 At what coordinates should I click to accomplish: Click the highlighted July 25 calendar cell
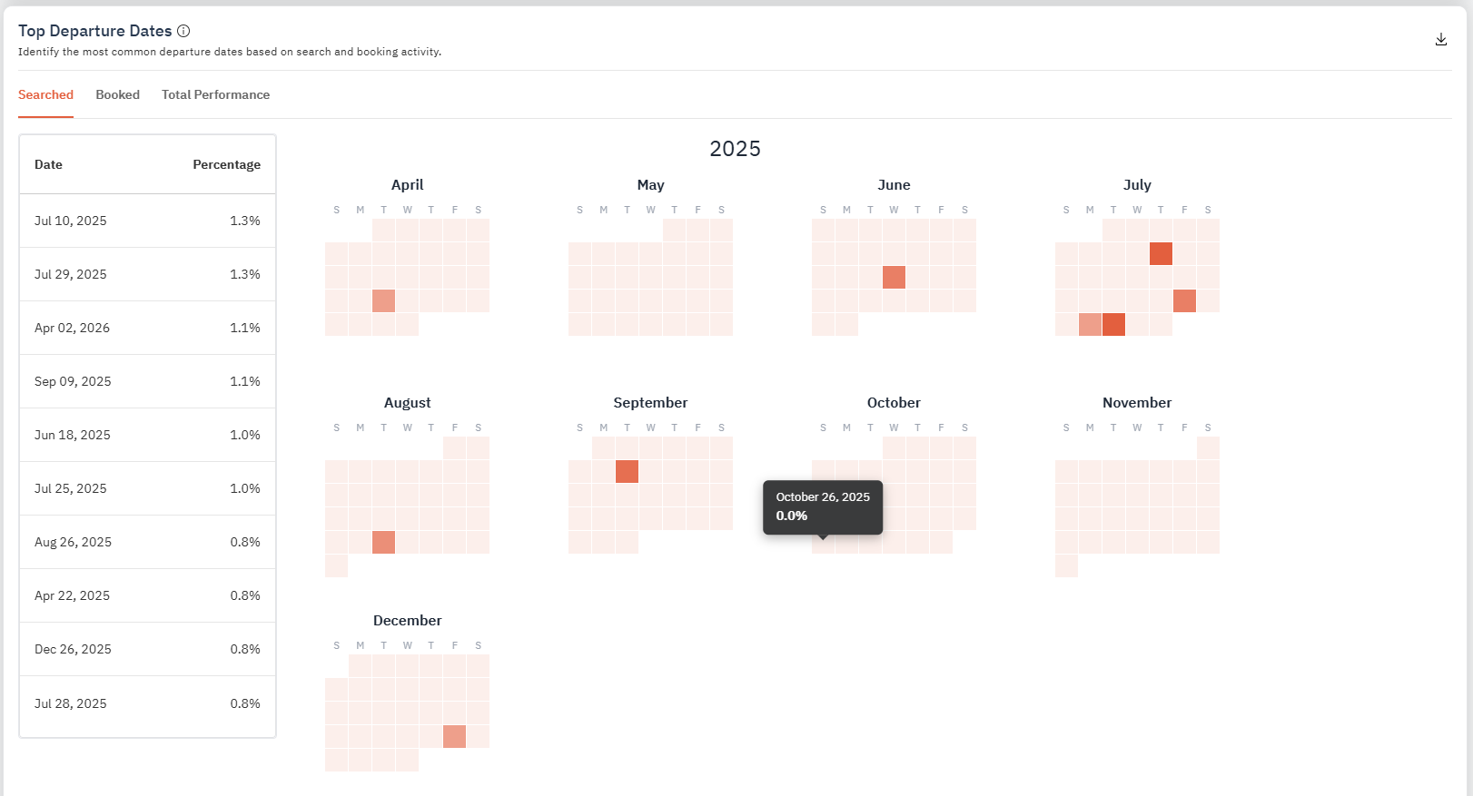1184,300
